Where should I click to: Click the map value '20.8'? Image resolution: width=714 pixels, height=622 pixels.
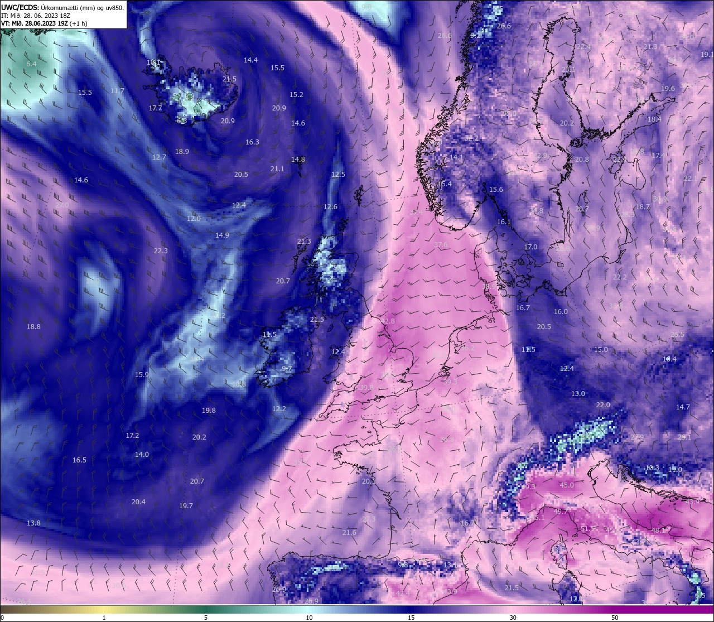pos(582,160)
